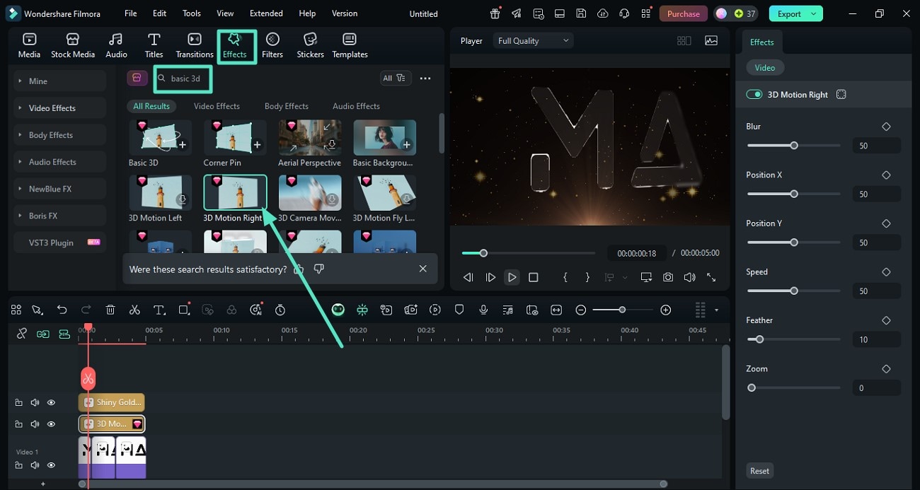Select the Video Effects results filter
920x490 pixels.
click(x=217, y=106)
